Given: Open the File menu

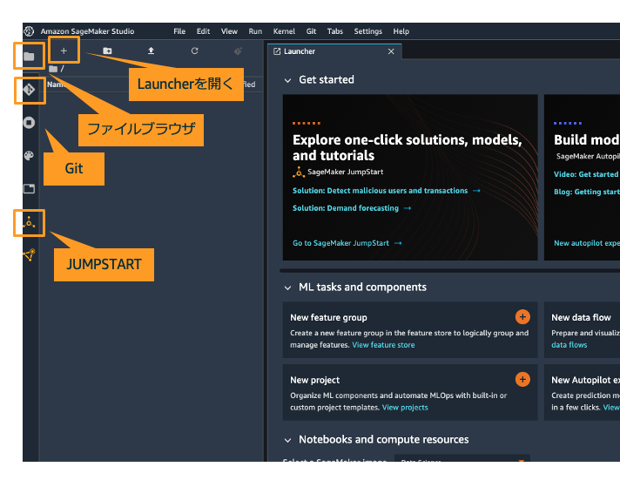Looking at the screenshot, I should coord(179,31).
